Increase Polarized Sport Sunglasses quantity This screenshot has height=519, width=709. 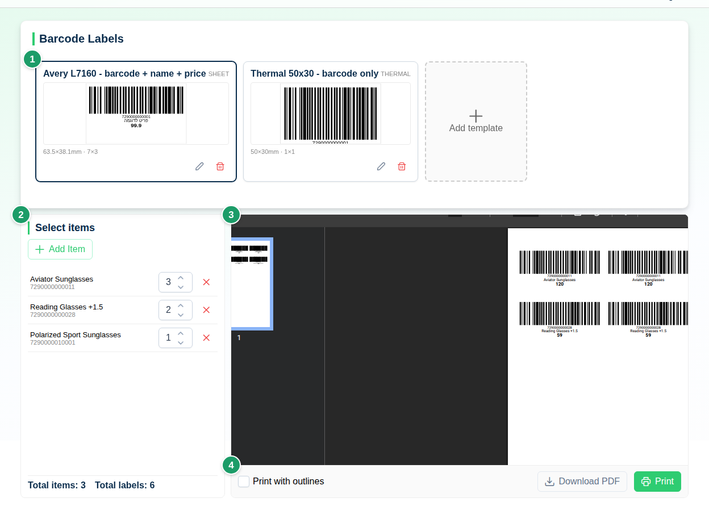181,333
